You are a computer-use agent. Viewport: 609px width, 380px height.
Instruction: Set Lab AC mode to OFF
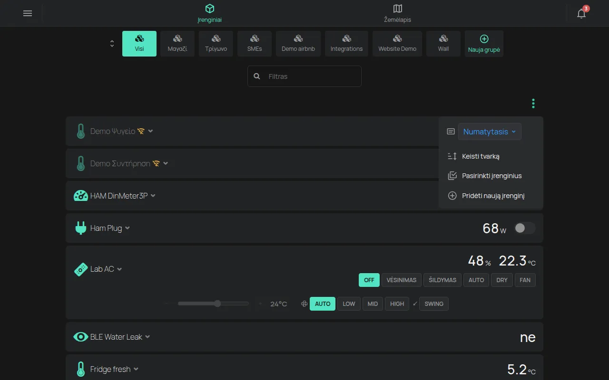click(x=369, y=280)
